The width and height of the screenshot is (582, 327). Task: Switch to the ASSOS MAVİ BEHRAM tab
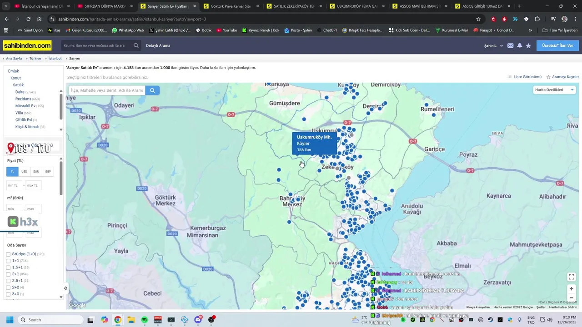click(419, 6)
